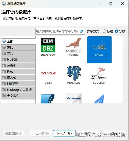
Task: Close the 连接到数据库 dialog
Action: [x=122, y=4]
